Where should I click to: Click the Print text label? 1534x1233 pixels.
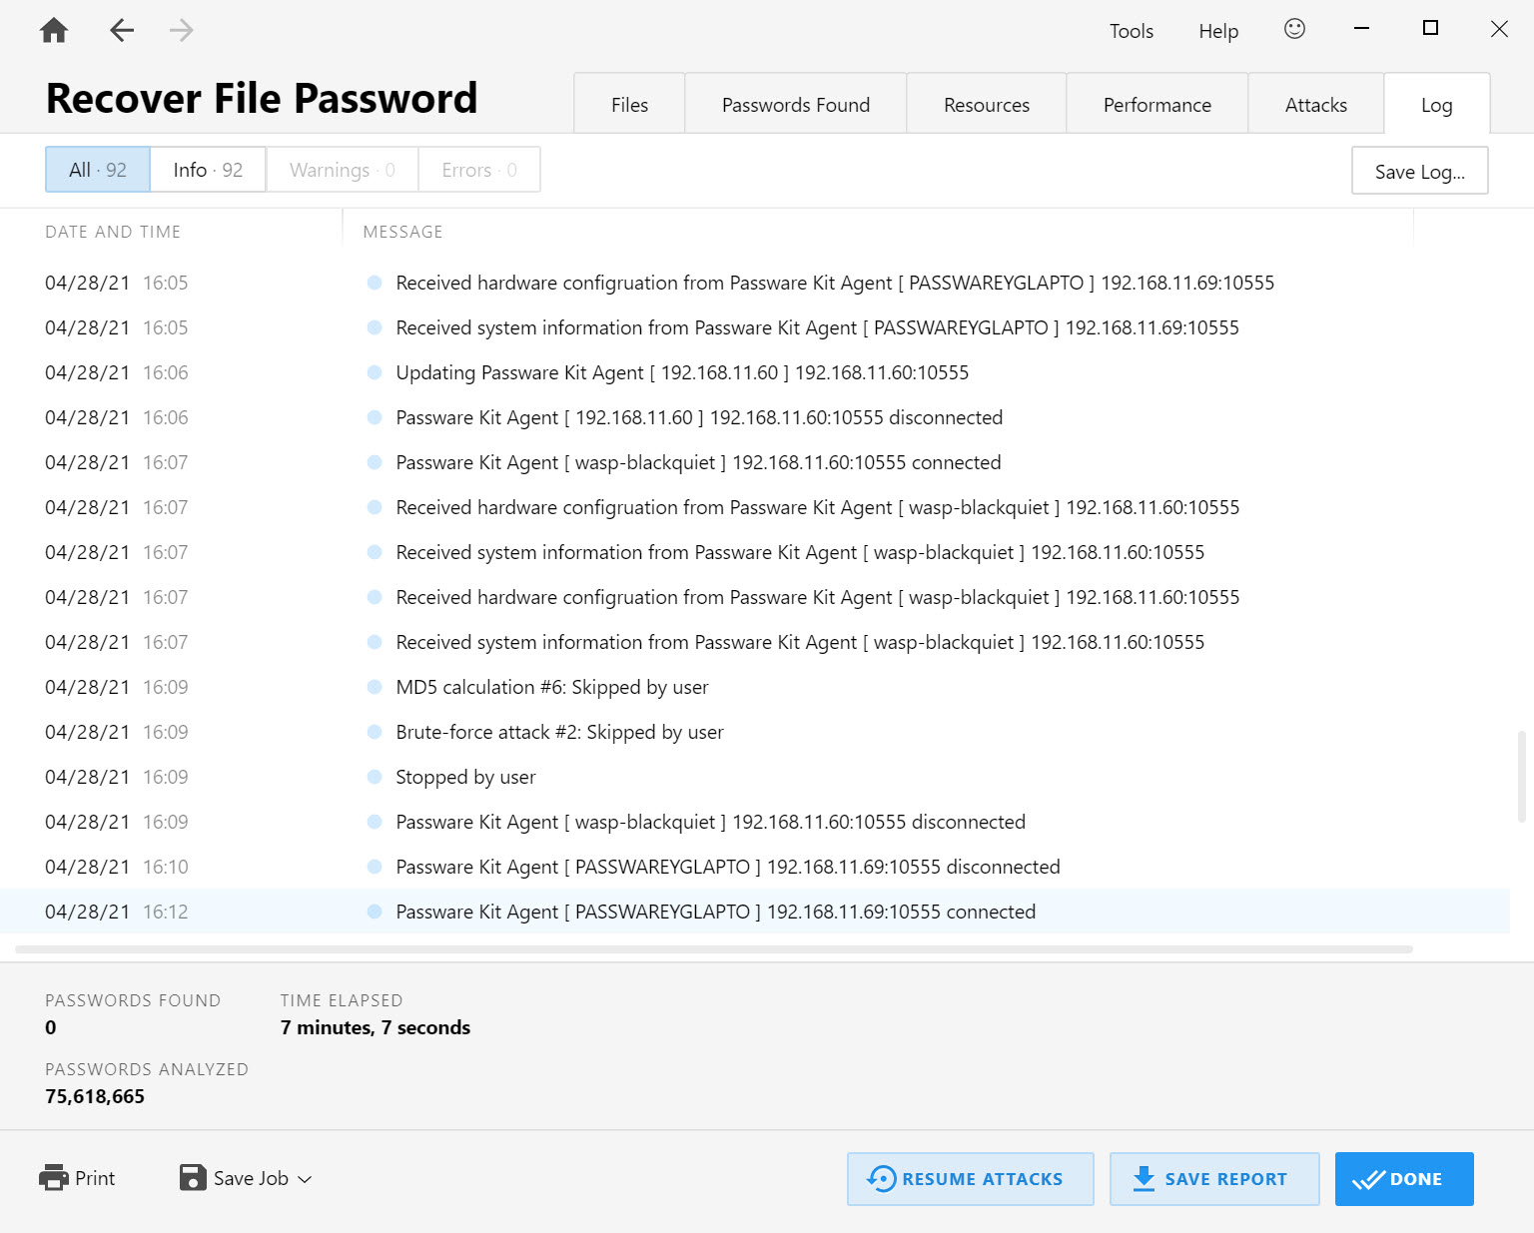click(95, 1178)
